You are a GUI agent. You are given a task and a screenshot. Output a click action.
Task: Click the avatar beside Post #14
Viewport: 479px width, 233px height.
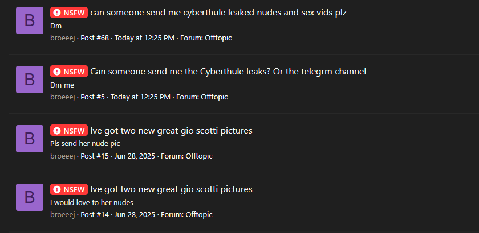tap(30, 197)
